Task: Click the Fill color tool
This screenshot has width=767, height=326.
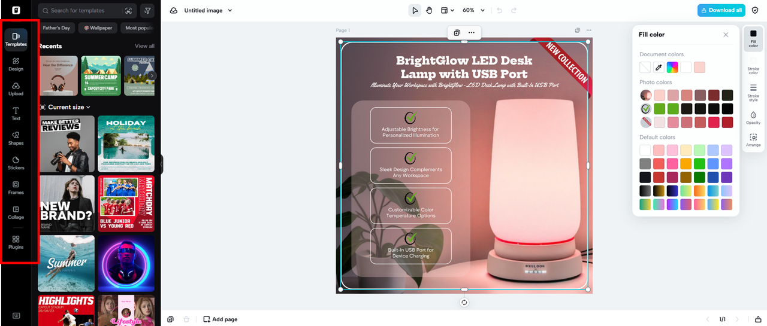Action: 753,39
